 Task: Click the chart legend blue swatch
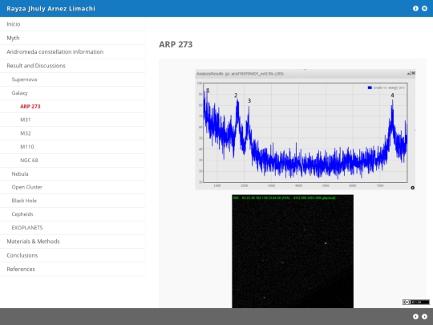(370, 87)
